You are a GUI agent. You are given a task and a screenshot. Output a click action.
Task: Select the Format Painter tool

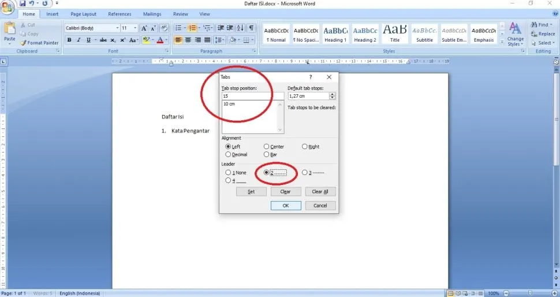point(39,43)
